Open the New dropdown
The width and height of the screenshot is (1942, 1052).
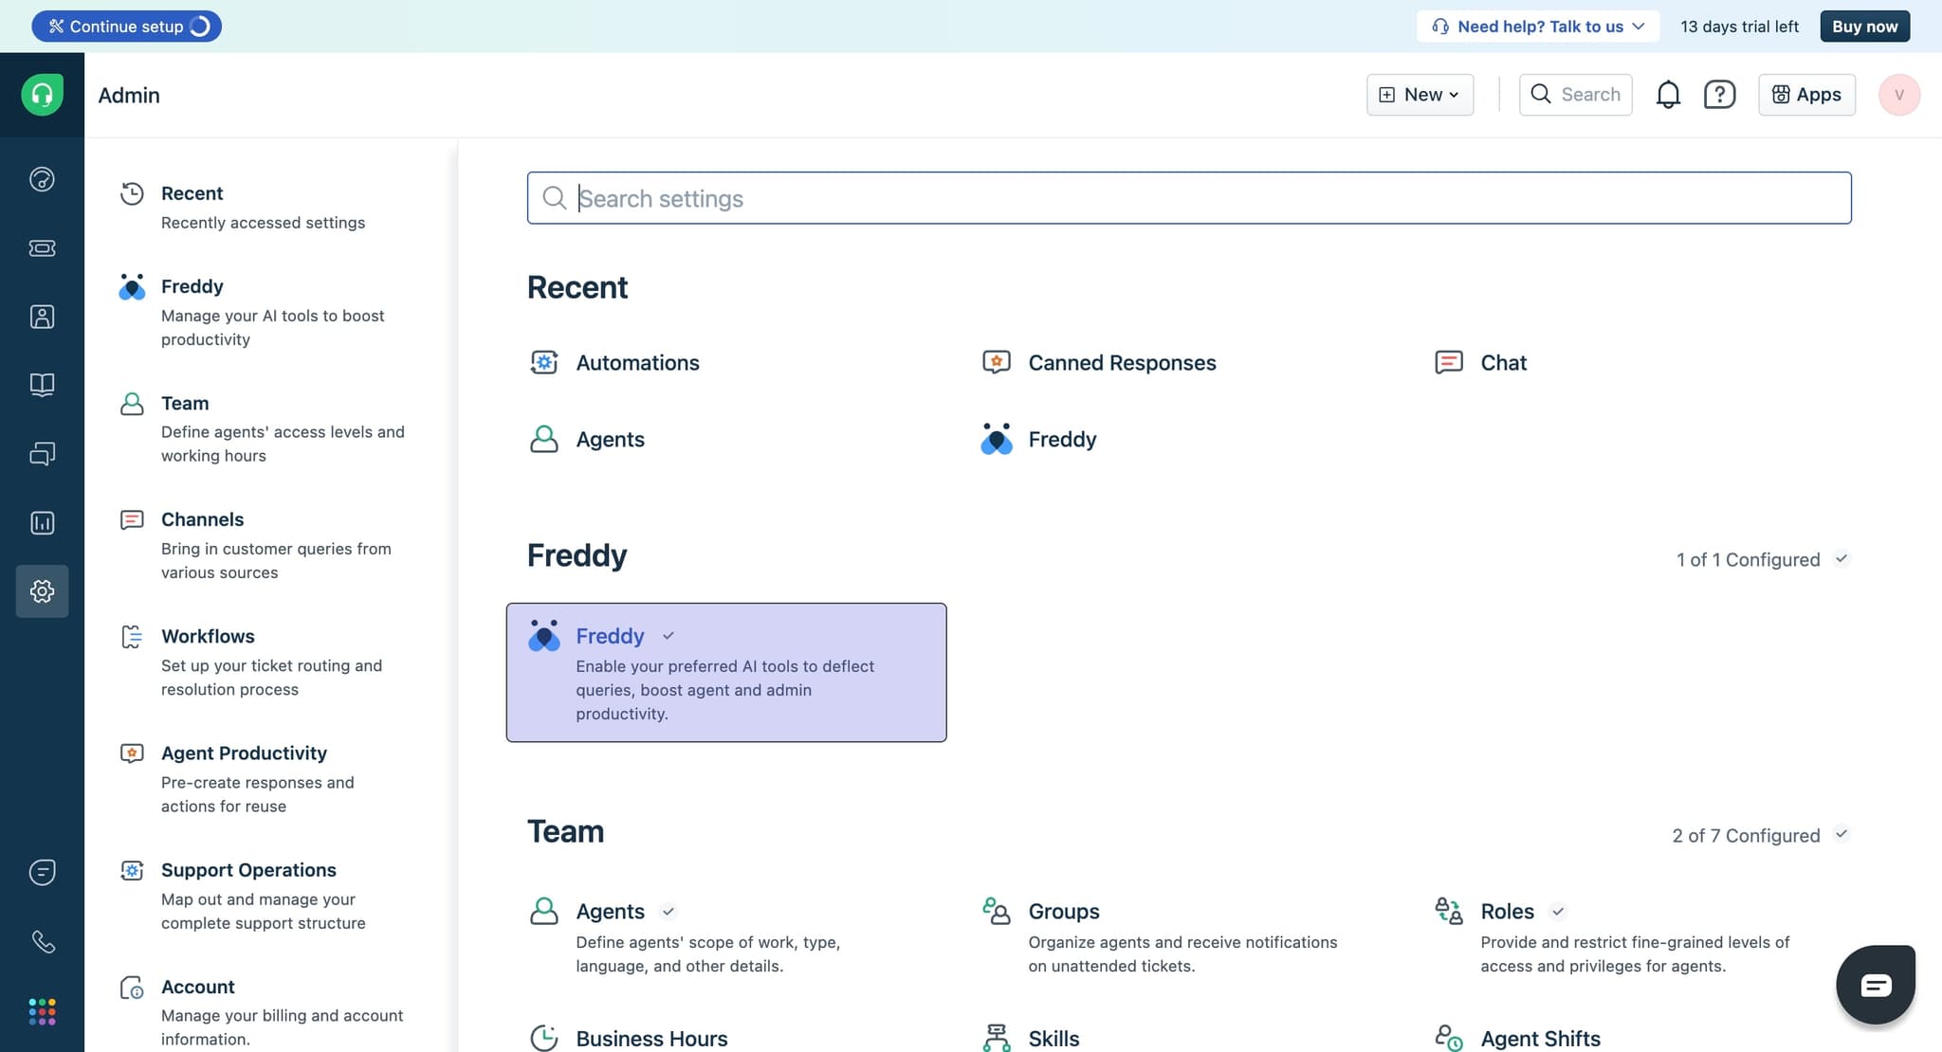click(1420, 94)
